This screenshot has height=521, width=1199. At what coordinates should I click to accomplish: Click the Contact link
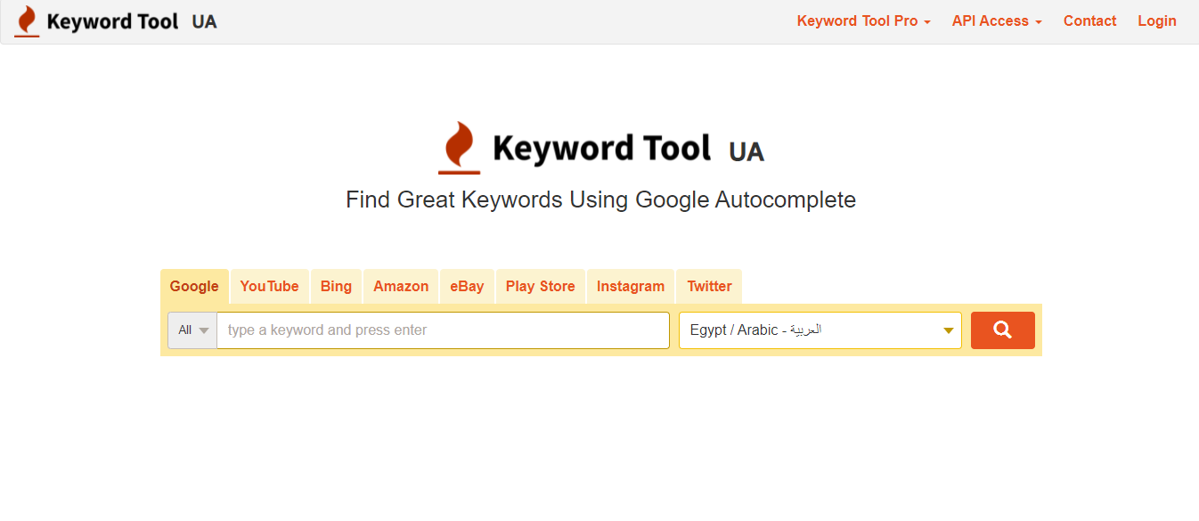coord(1089,21)
